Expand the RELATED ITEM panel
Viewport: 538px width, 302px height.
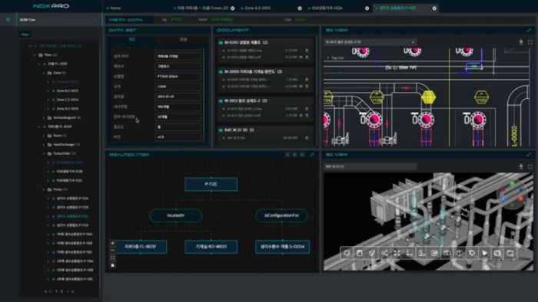[312, 155]
